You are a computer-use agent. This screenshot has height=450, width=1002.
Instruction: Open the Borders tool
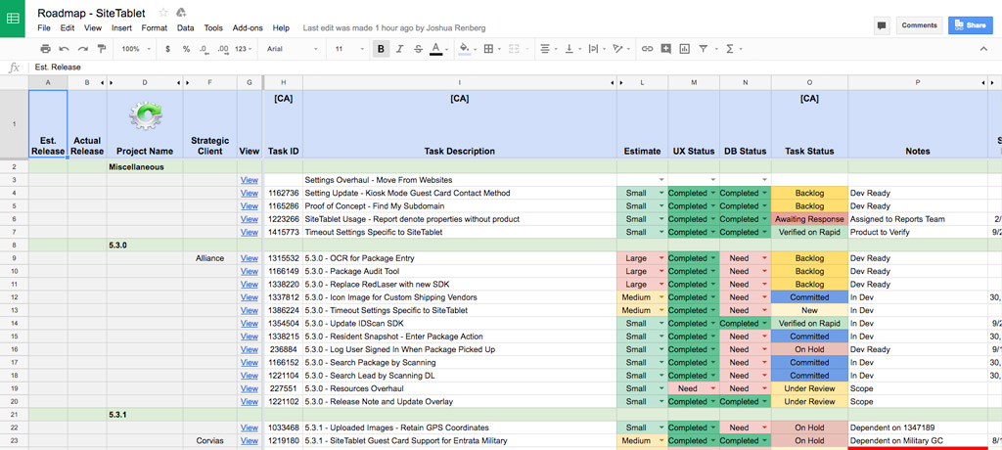tap(491, 49)
